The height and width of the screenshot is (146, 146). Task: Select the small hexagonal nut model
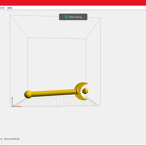85,91
